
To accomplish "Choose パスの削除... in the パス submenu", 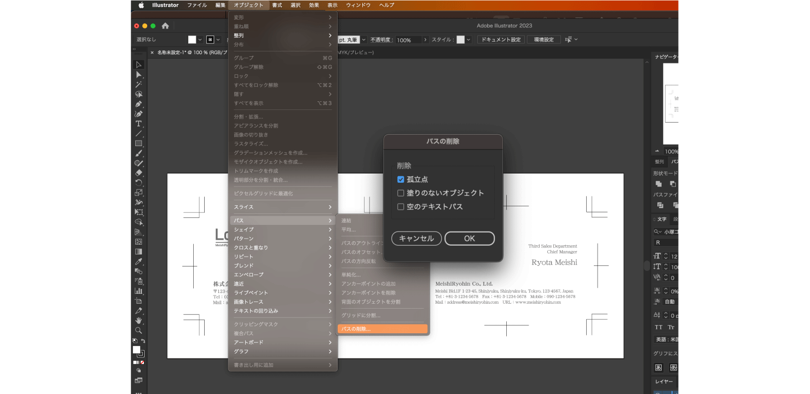I will point(383,329).
